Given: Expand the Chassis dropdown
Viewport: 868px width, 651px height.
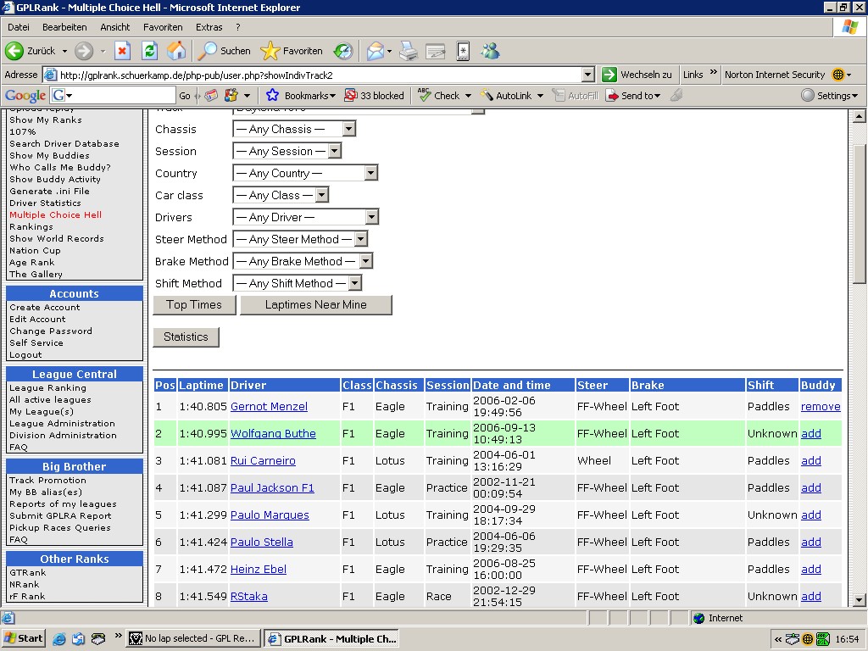Looking at the screenshot, I should pyautogui.click(x=348, y=129).
